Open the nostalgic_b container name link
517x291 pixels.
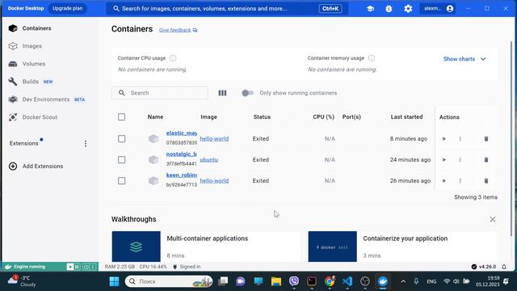pyautogui.click(x=181, y=154)
